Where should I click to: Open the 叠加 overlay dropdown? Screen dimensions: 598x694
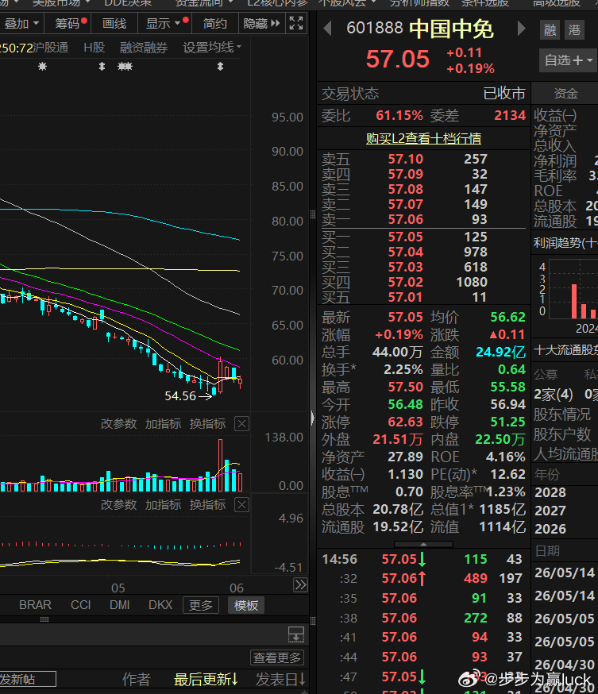(21, 24)
